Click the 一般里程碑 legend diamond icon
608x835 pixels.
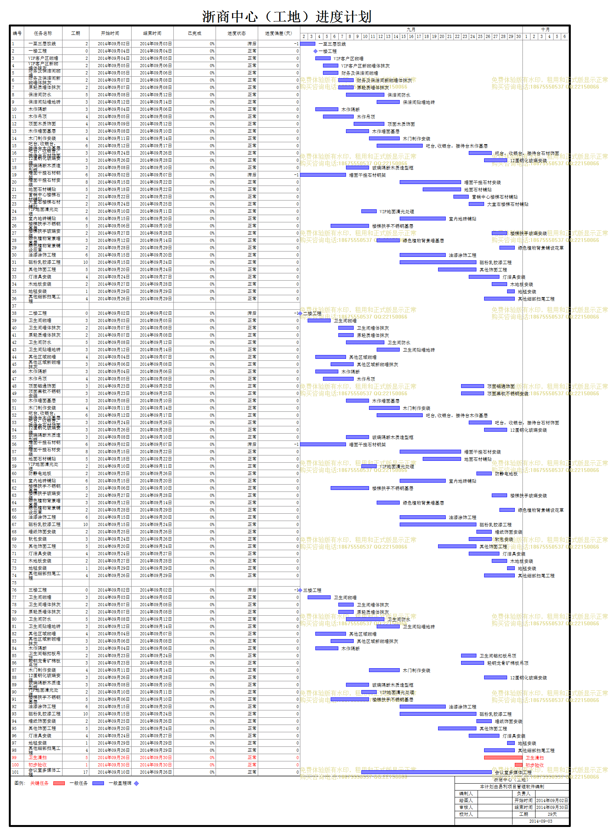[x=136, y=783]
